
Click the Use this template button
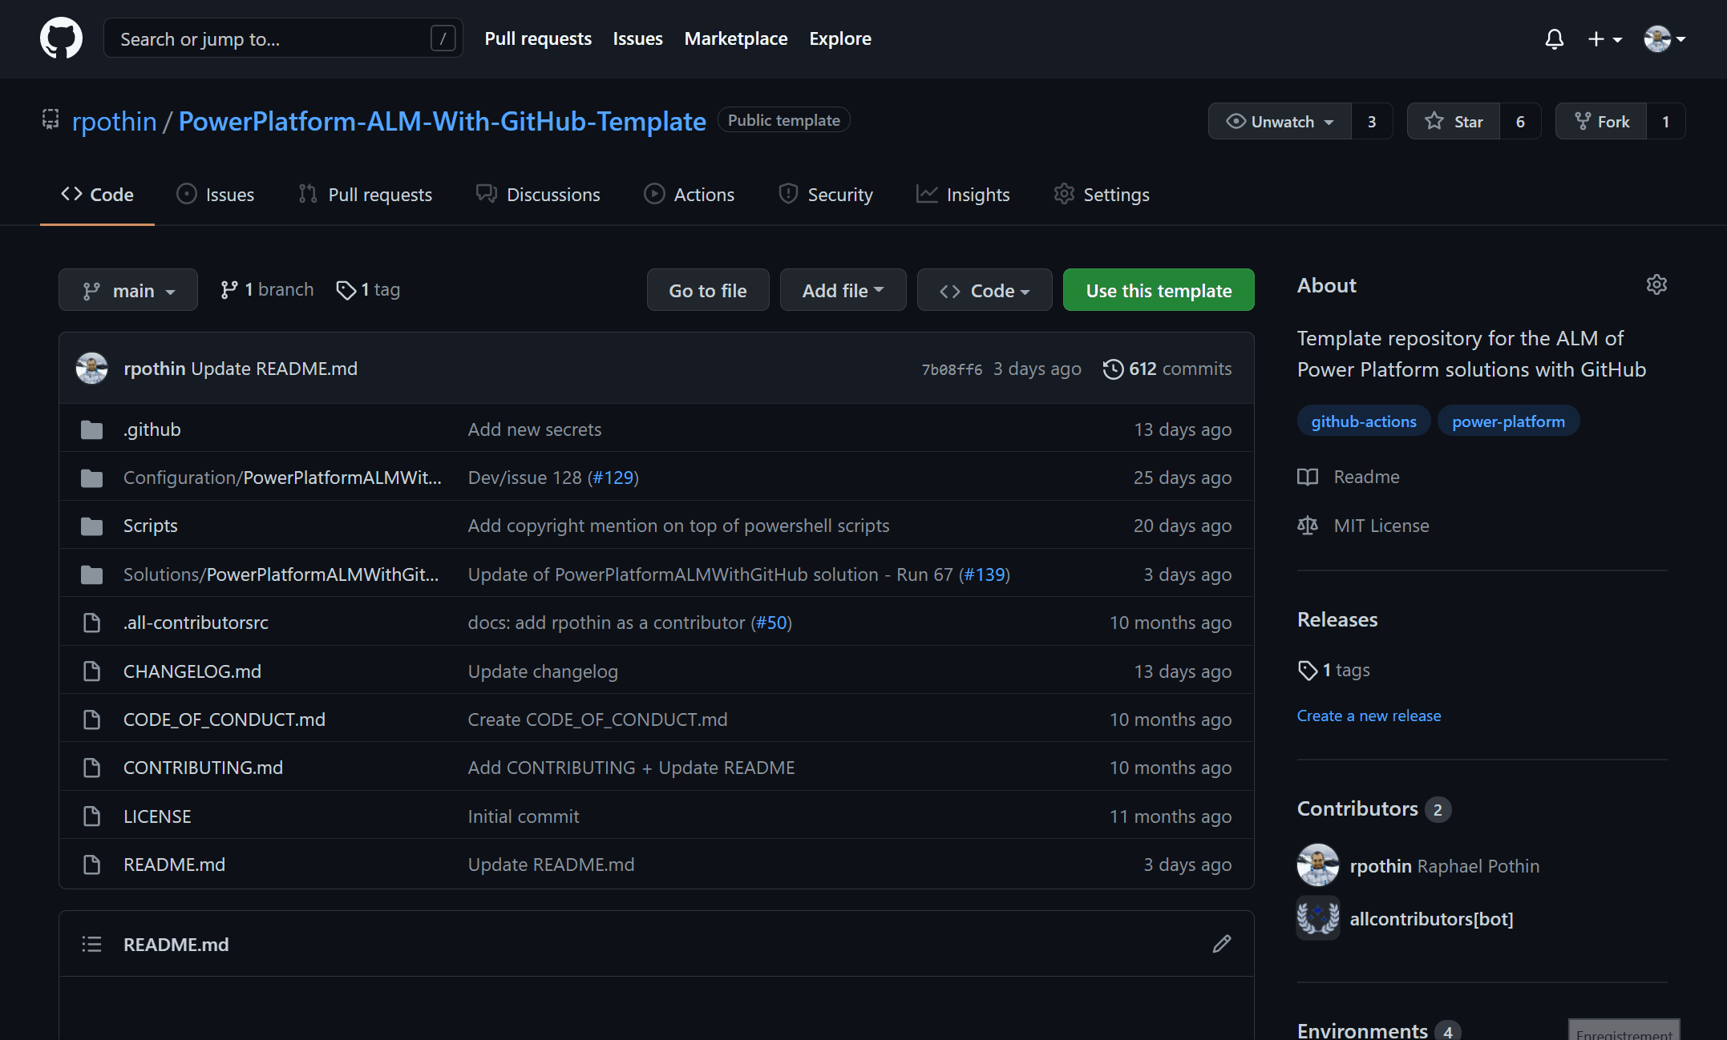[1158, 289]
